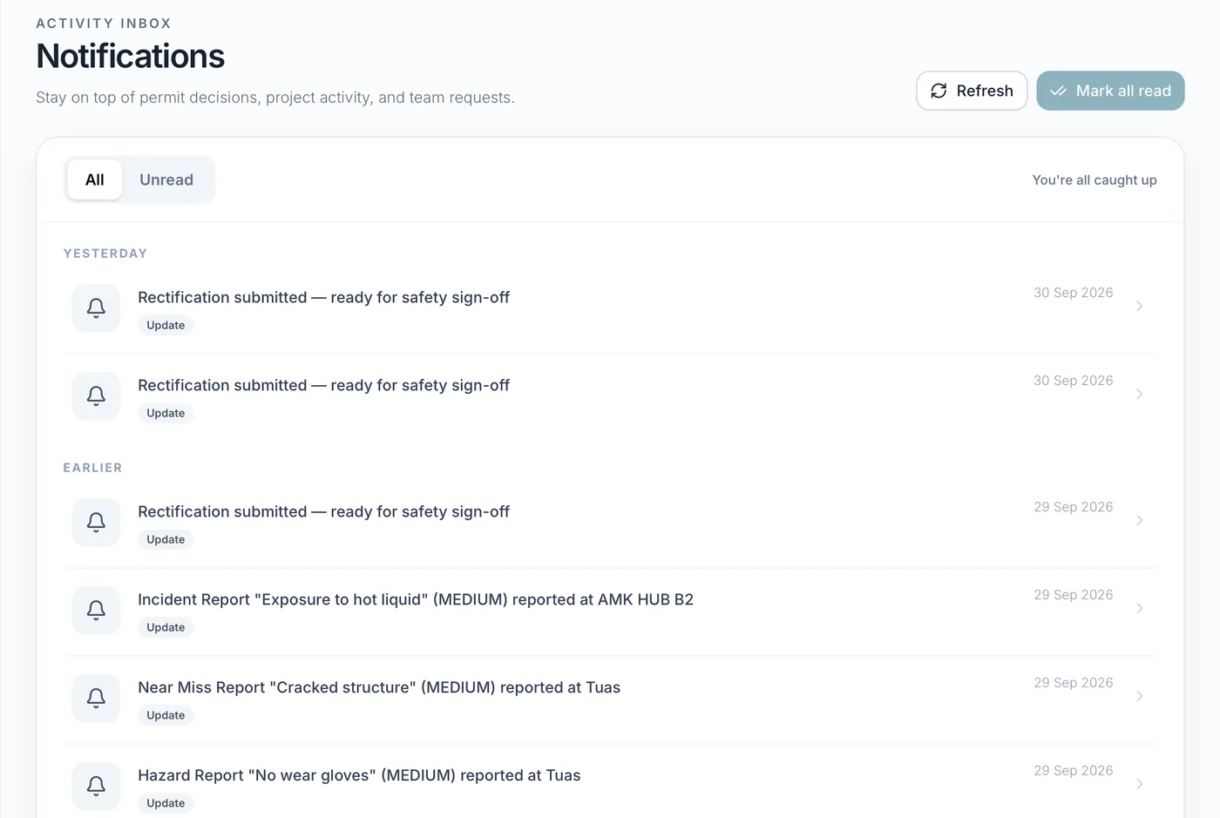Click "You're all caught up" status text

tap(1095, 179)
